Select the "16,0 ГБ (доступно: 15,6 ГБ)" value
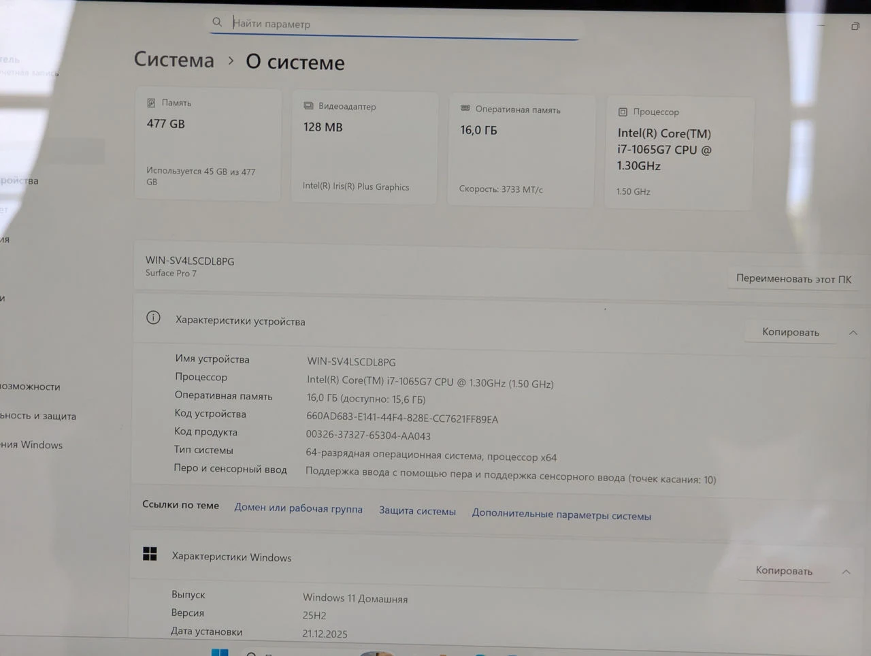Image resolution: width=871 pixels, height=656 pixels. point(366,399)
